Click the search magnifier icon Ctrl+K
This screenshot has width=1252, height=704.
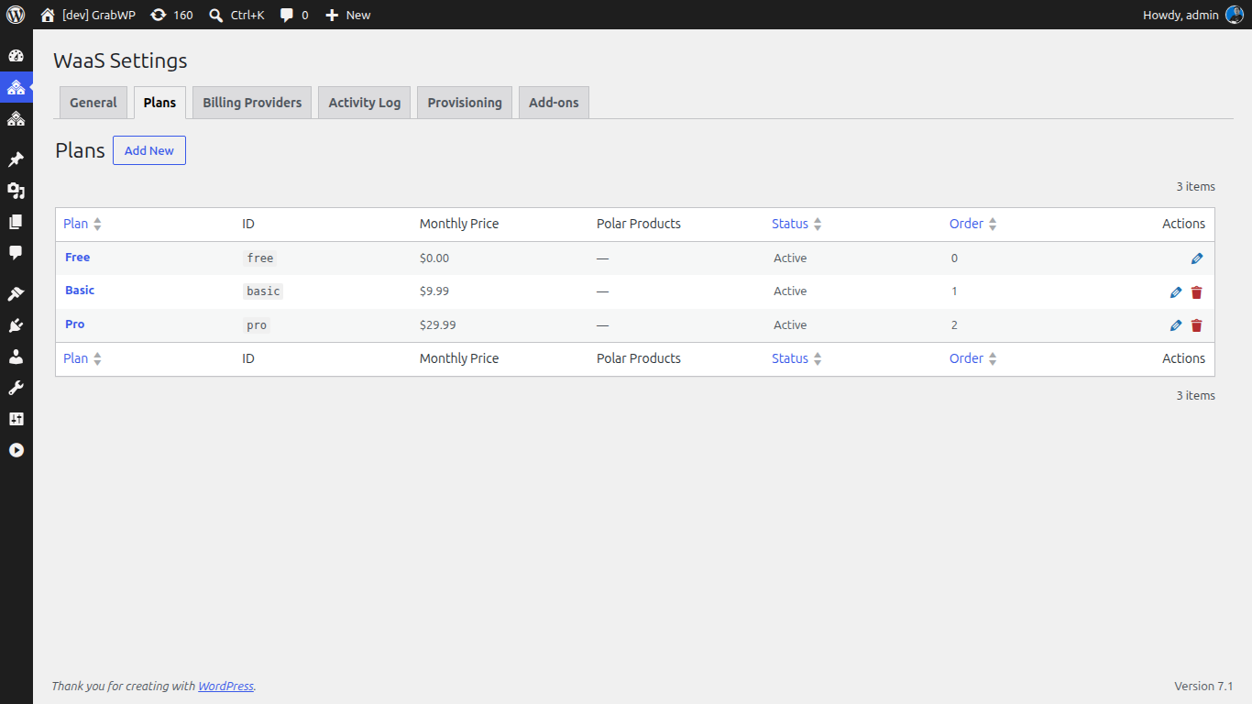[x=215, y=15]
